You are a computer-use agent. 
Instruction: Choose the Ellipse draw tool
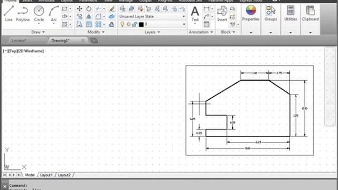(x=64, y=16)
